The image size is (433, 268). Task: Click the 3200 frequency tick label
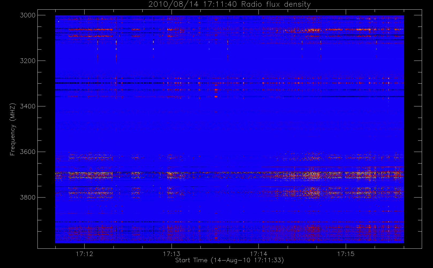click(x=28, y=61)
